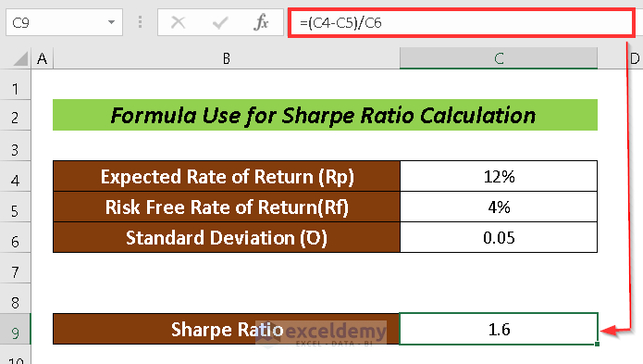The image size is (643, 364).
Task: Click the 'Risk Free Rate of Return(Rf)' cell
Action: point(227,207)
